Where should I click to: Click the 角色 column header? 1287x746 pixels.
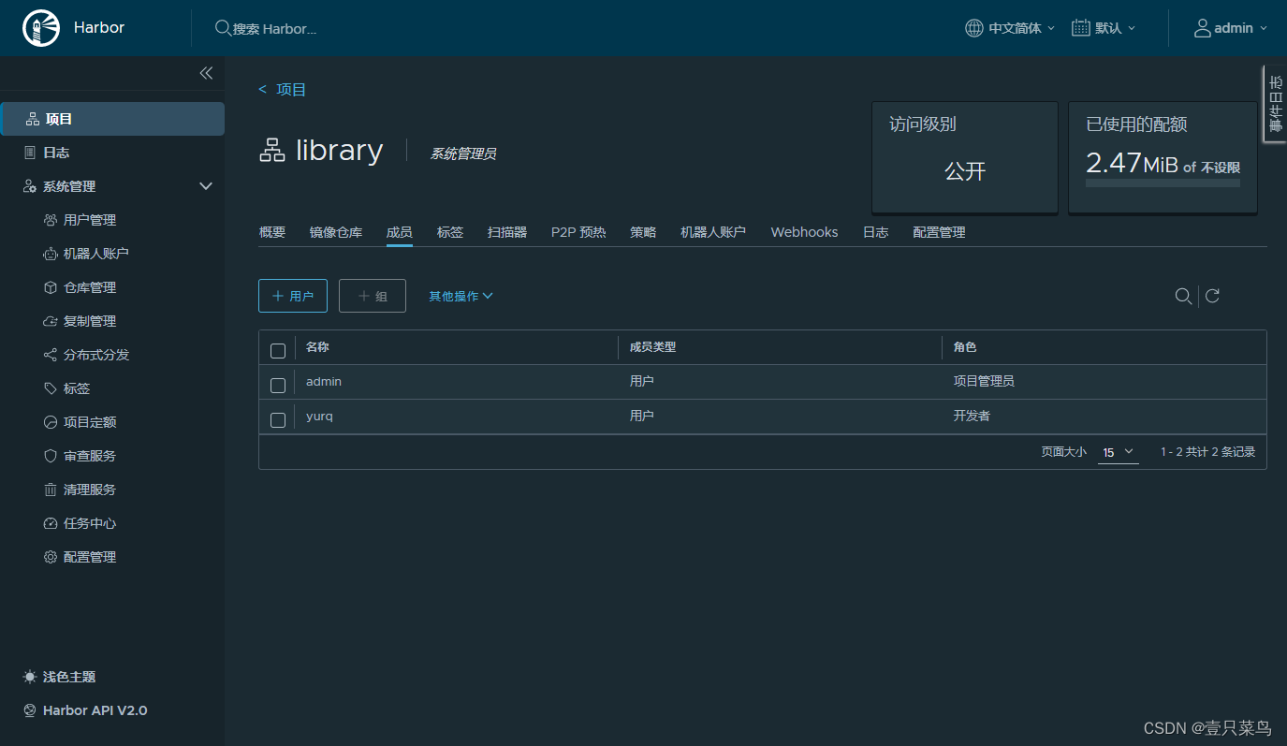pos(965,347)
